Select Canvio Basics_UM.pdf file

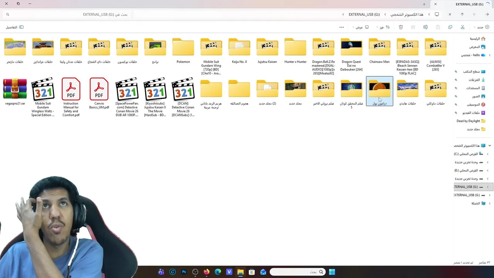99,93
